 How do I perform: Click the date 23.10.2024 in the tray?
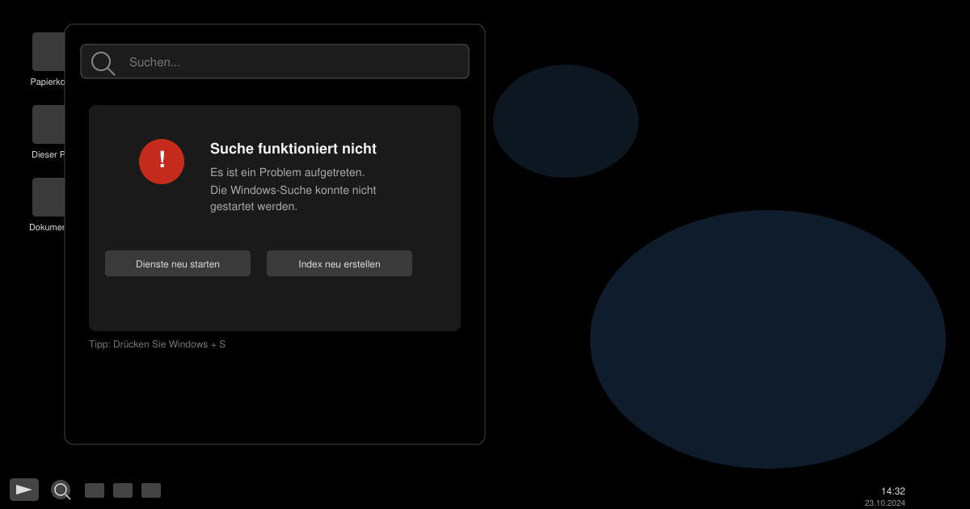pos(885,503)
